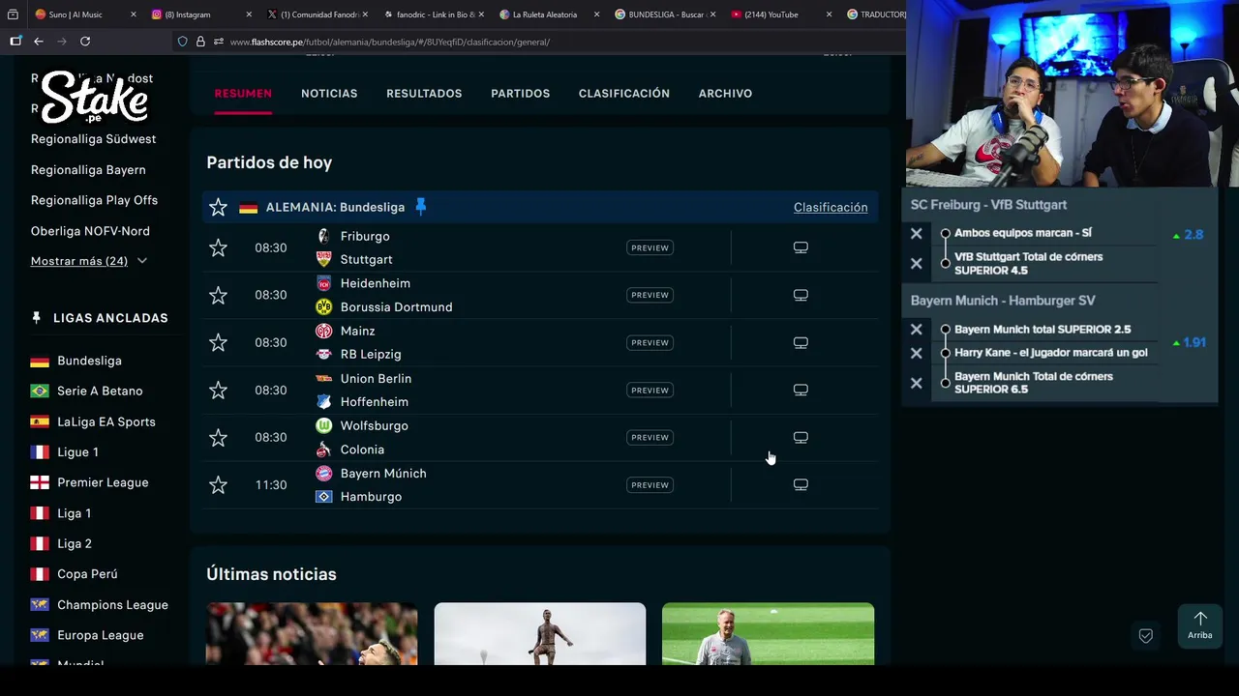Open PREVIEW for Friburgo vs Stuttgart
Viewport: 1239px width, 696px height.
tap(650, 247)
